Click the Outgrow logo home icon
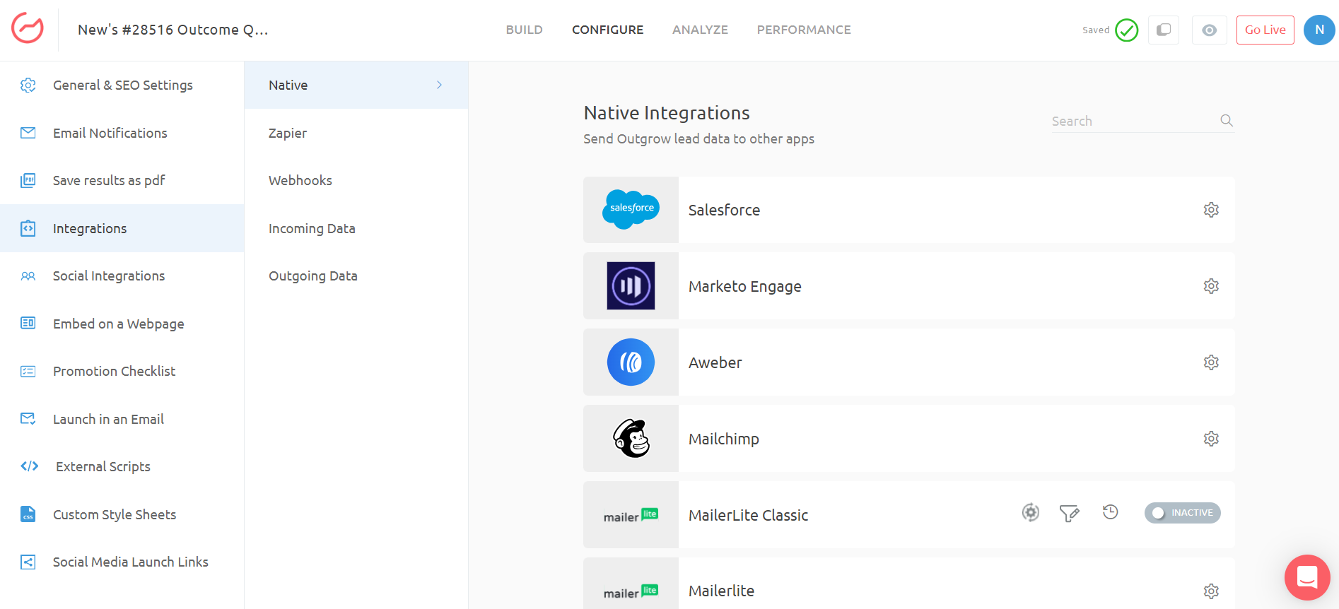Screen dimensions: 1339x609 pos(28,29)
